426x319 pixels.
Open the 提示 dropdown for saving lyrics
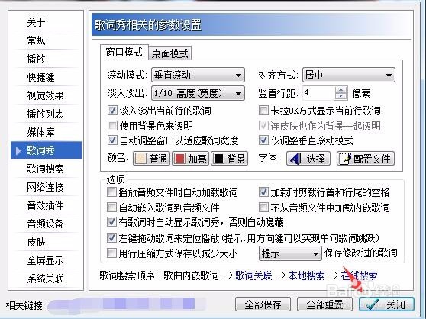tap(290, 253)
